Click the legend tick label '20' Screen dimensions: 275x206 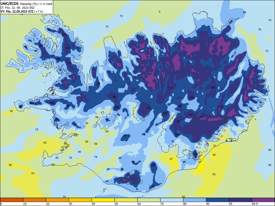[x=48, y=204]
